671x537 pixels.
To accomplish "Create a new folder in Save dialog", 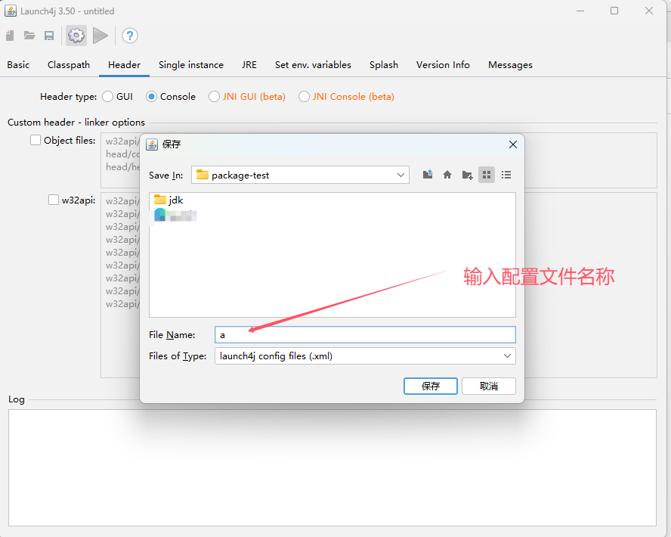I will coord(467,175).
